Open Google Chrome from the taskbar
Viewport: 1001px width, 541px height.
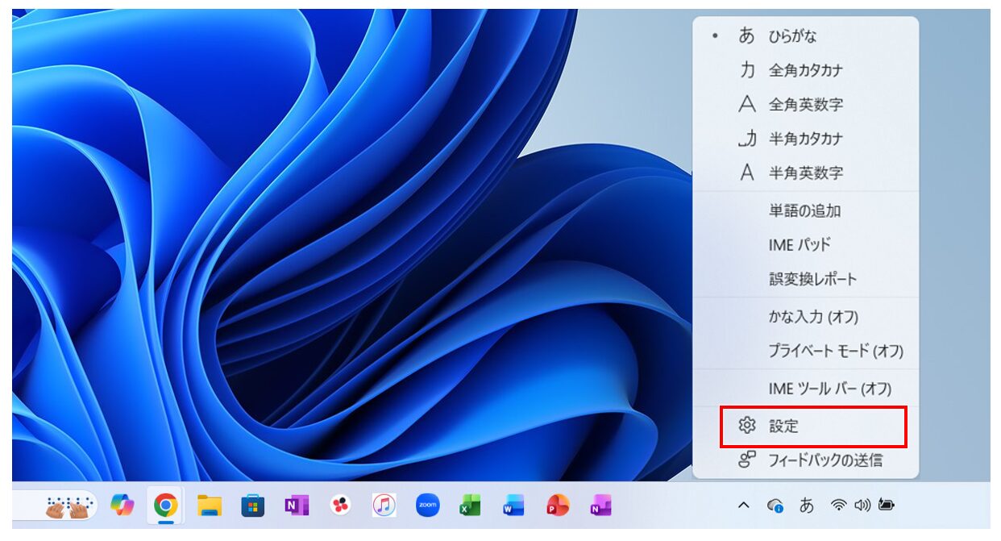tap(166, 506)
